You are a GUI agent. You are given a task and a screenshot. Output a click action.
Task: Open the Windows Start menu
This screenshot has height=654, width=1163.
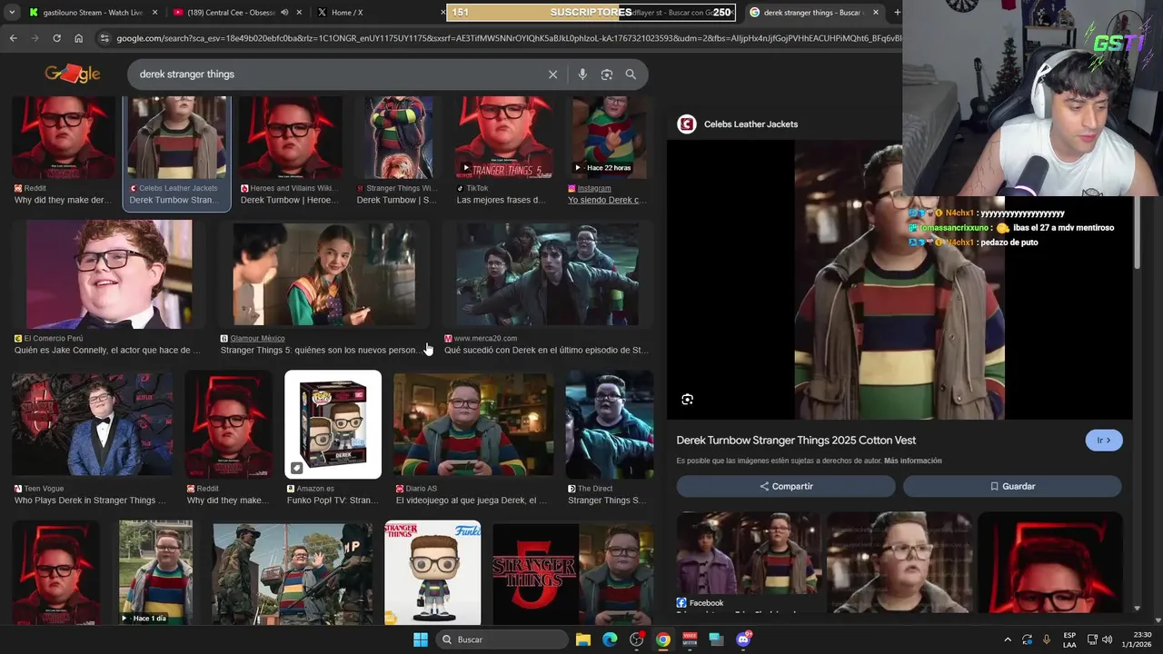pos(421,639)
